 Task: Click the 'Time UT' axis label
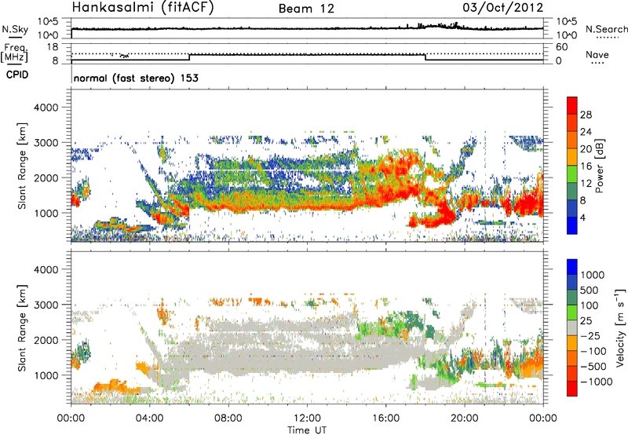[307, 430]
